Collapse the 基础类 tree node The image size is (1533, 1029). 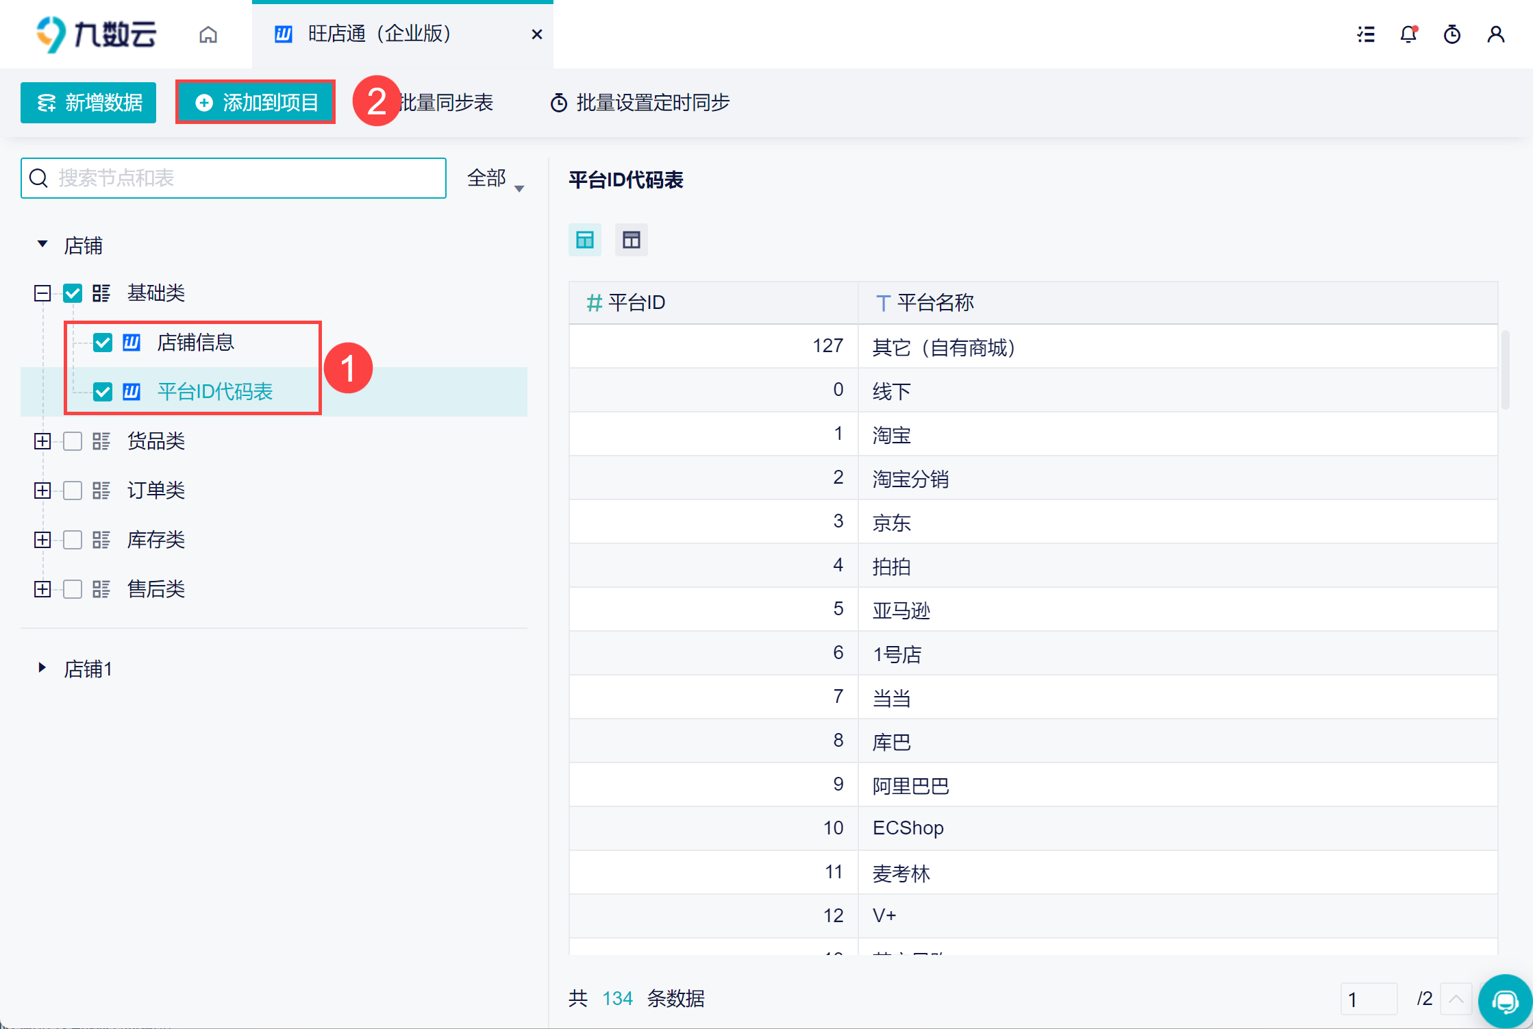pyautogui.click(x=42, y=293)
